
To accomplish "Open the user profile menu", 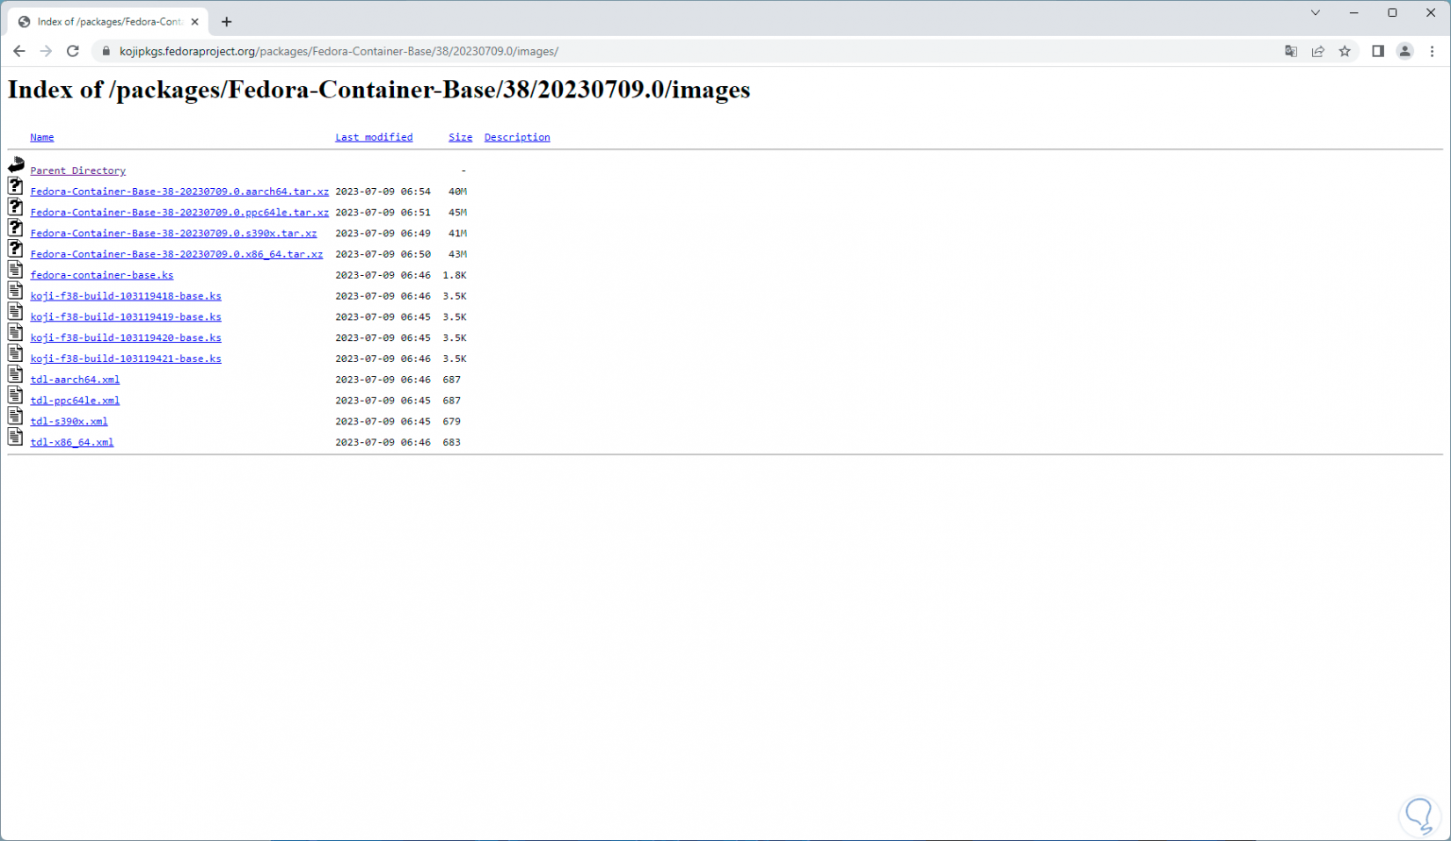I will (1405, 51).
